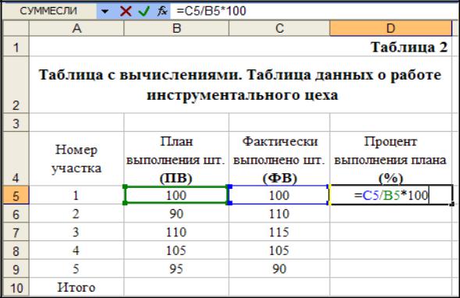This screenshot has height=298, width=460.
Task: Click cell B6 containing 90
Action: tap(177, 214)
